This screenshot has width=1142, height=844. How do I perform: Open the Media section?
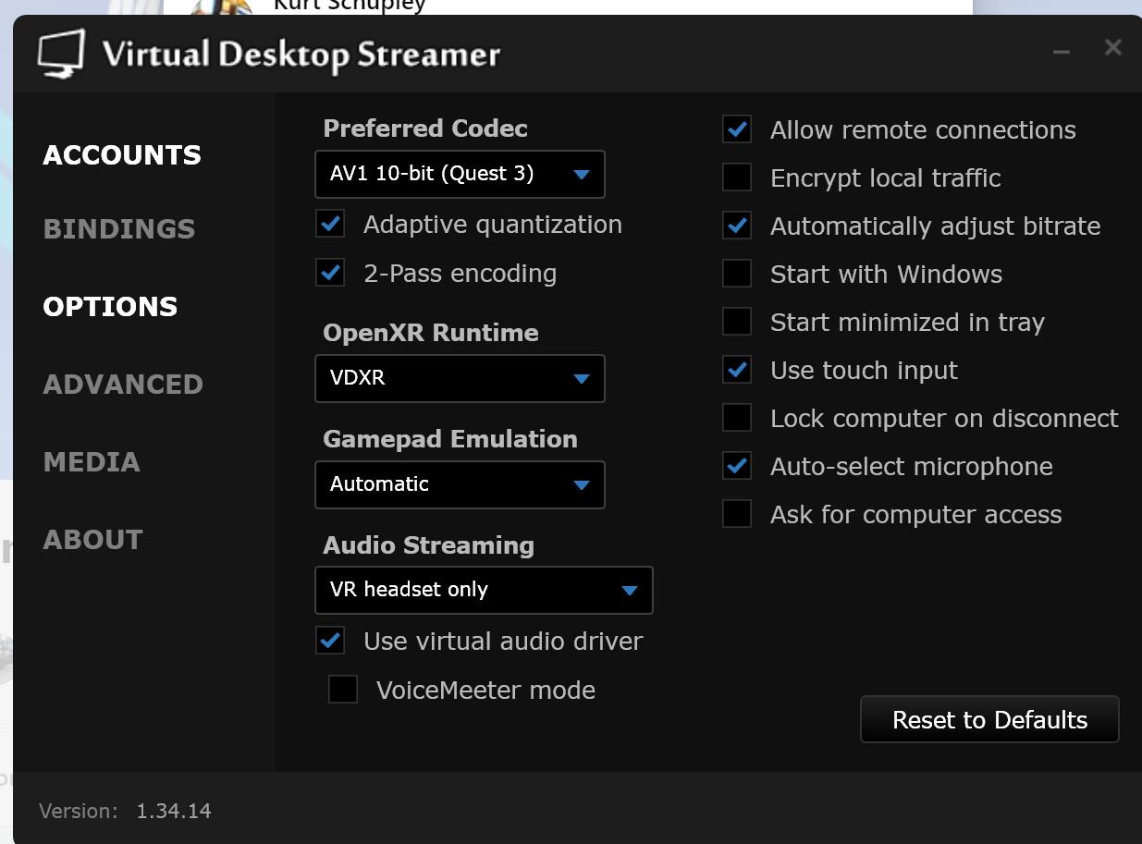click(x=92, y=462)
